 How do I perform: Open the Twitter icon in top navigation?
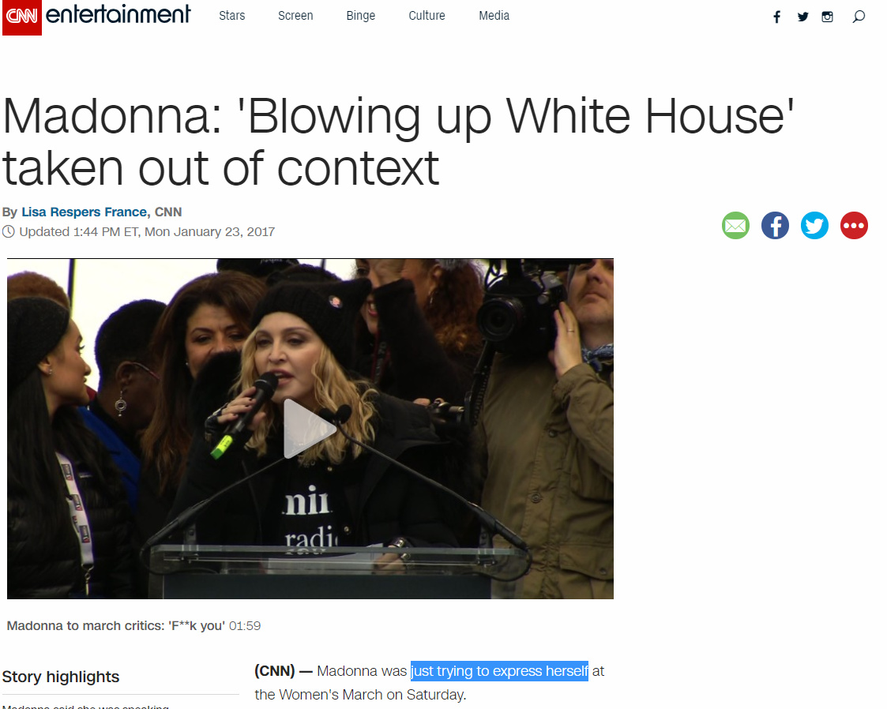(802, 17)
